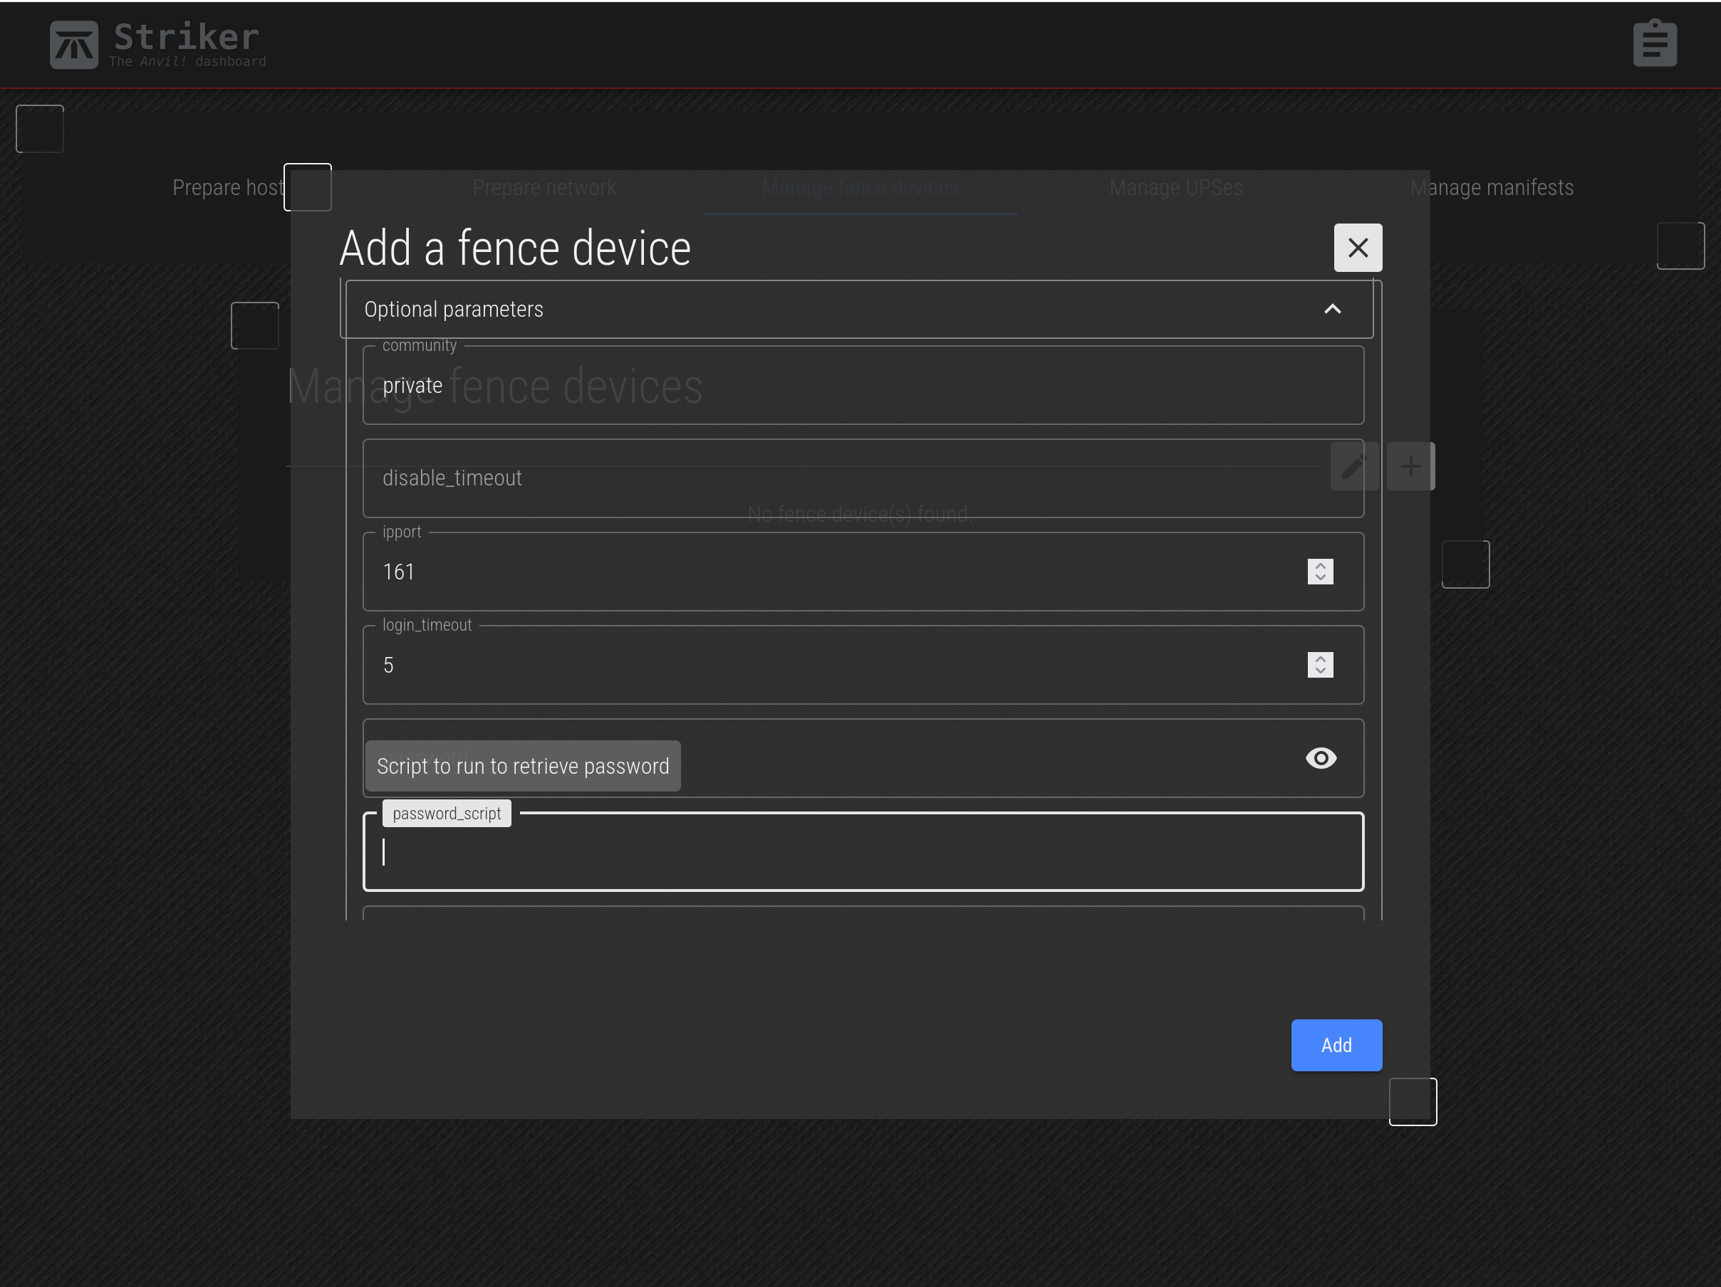
Task: Click the password_script input field
Action: (863, 852)
